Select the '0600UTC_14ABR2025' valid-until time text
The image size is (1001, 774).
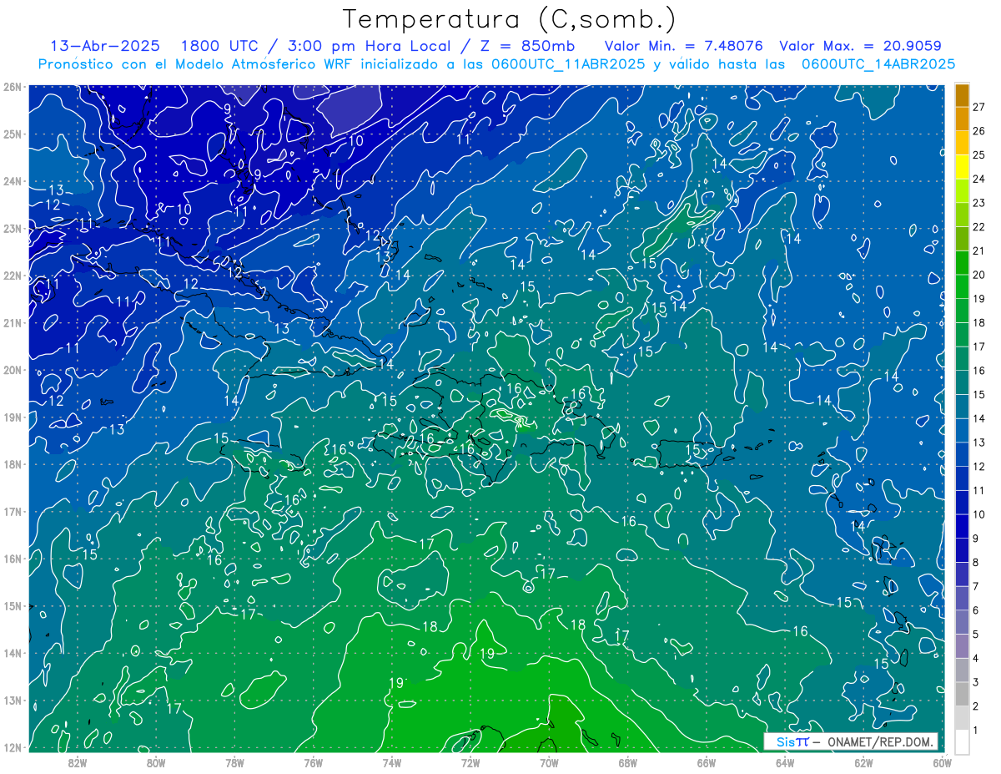coord(878,63)
